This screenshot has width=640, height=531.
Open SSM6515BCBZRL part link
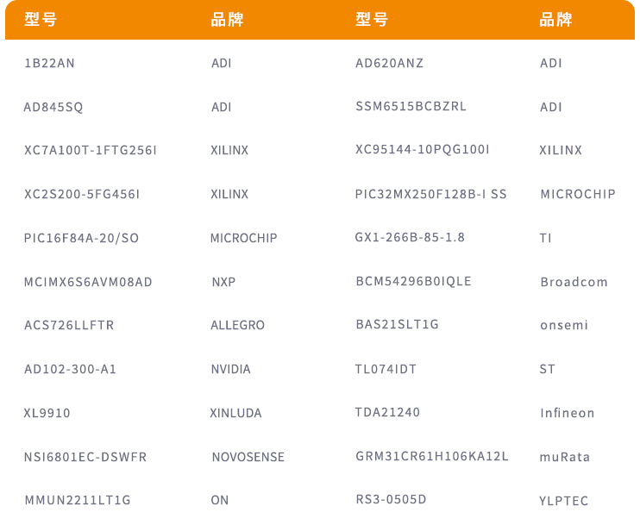(411, 107)
